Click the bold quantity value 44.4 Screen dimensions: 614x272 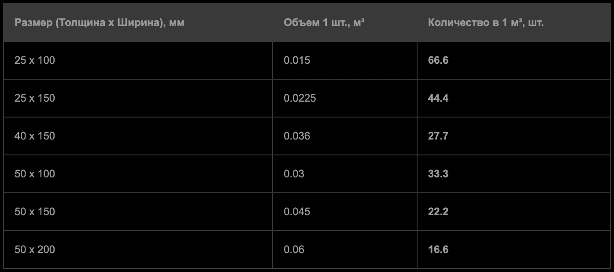[x=438, y=98]
